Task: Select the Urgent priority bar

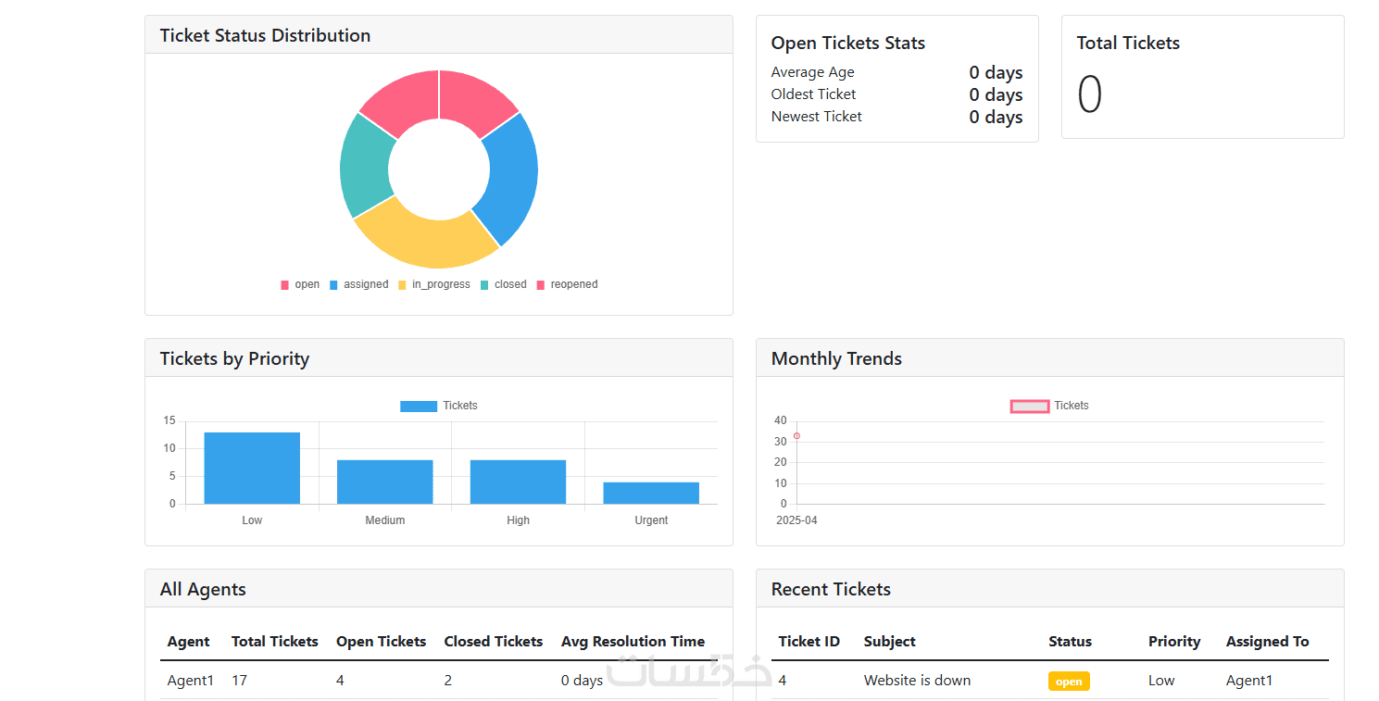Action: point(651,493)
